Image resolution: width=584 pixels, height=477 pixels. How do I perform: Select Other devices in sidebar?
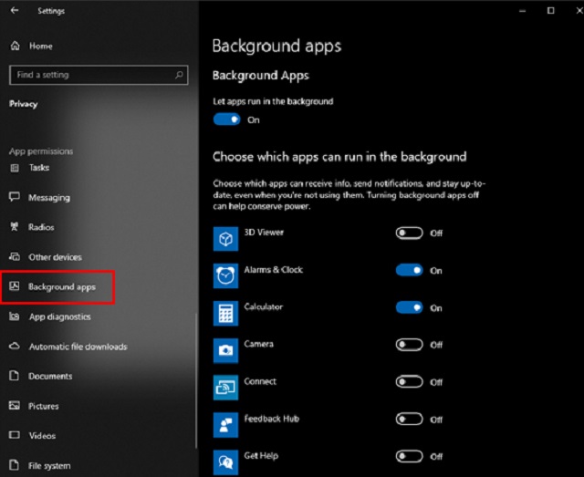point(55,257)
